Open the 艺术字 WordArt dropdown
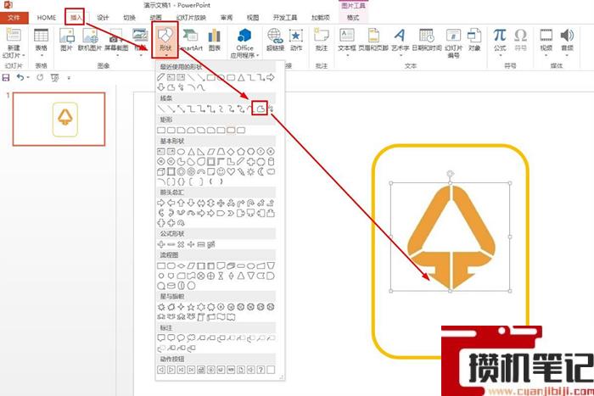This screenshot has height=396, width=594. tap(400, 42)
